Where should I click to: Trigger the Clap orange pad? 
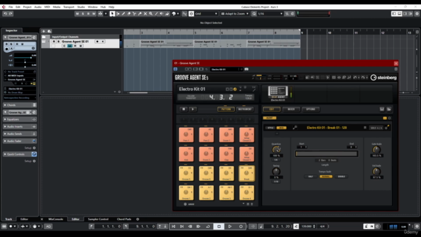click(x=226, y=154)
